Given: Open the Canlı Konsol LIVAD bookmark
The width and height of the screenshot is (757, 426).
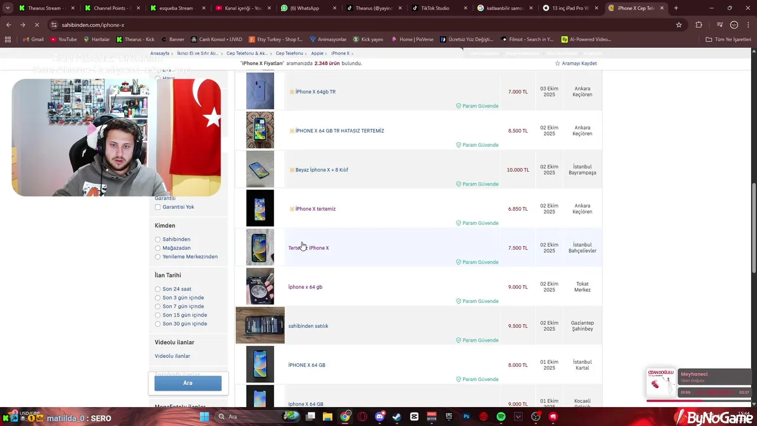Looking at the screenshot, I should (x=216, y=40).
